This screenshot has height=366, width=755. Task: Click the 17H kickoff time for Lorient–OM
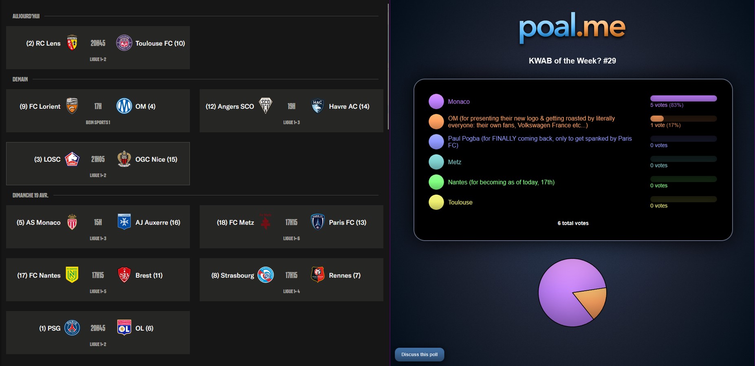pos(98,106)
